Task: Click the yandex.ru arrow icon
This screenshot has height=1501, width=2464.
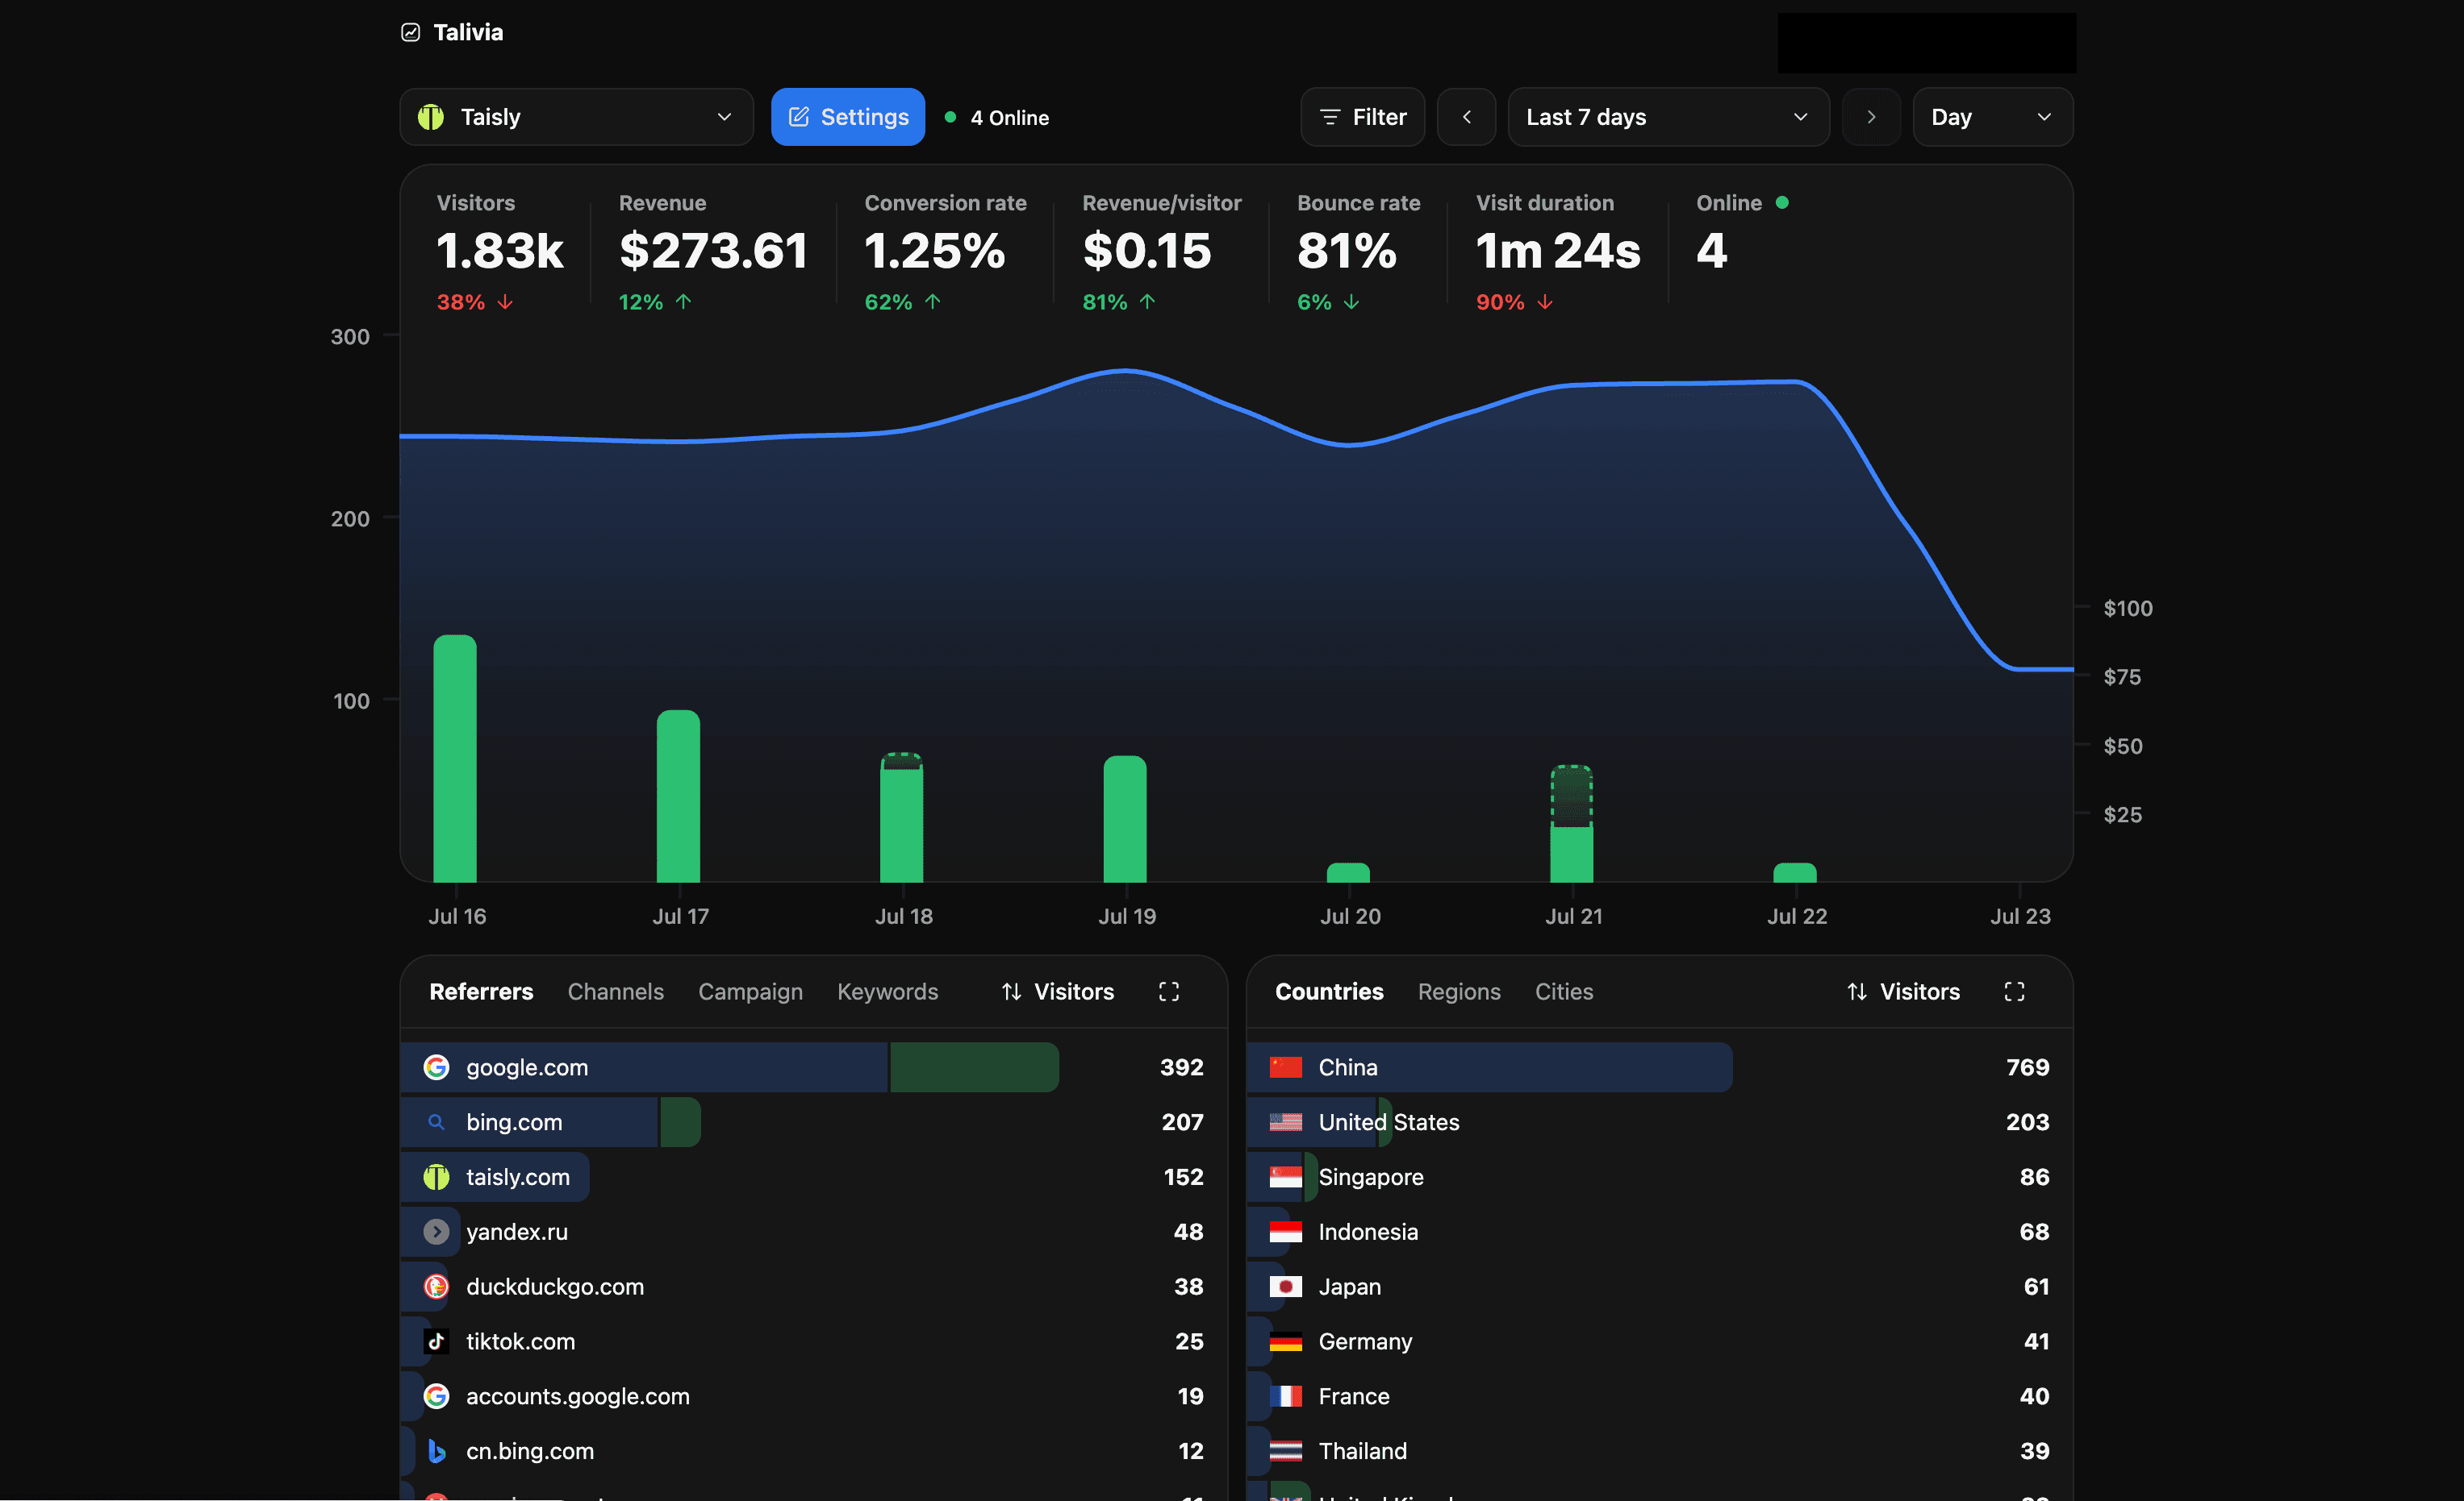Action: coord(436,1233)
